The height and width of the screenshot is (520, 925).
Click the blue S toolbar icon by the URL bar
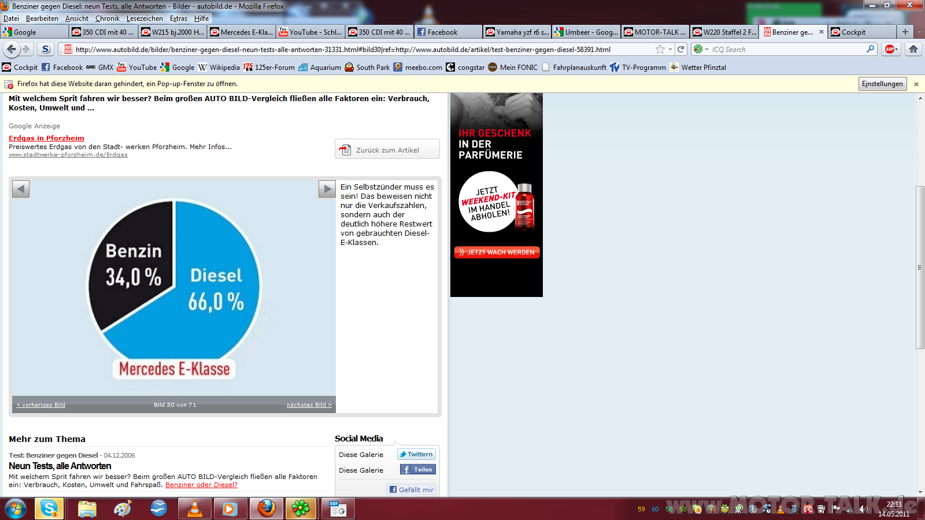pyautogui.click(x=46, y=49)
